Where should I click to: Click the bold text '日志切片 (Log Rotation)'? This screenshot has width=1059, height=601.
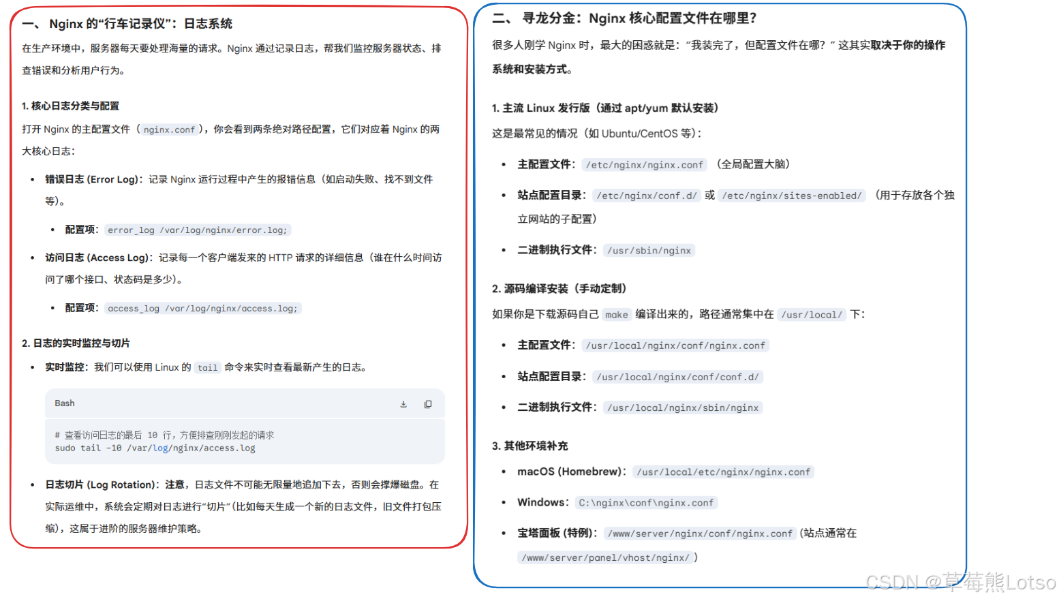coord(102,484)
